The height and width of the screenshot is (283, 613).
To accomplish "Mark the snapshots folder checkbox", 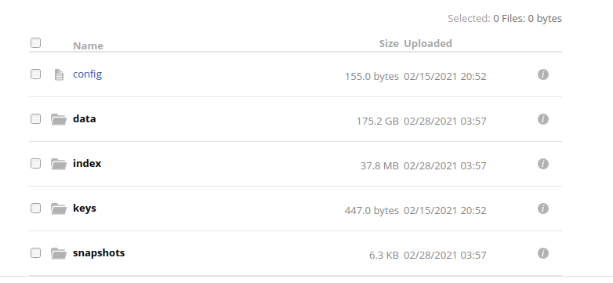I will click(x=35, y=252).
